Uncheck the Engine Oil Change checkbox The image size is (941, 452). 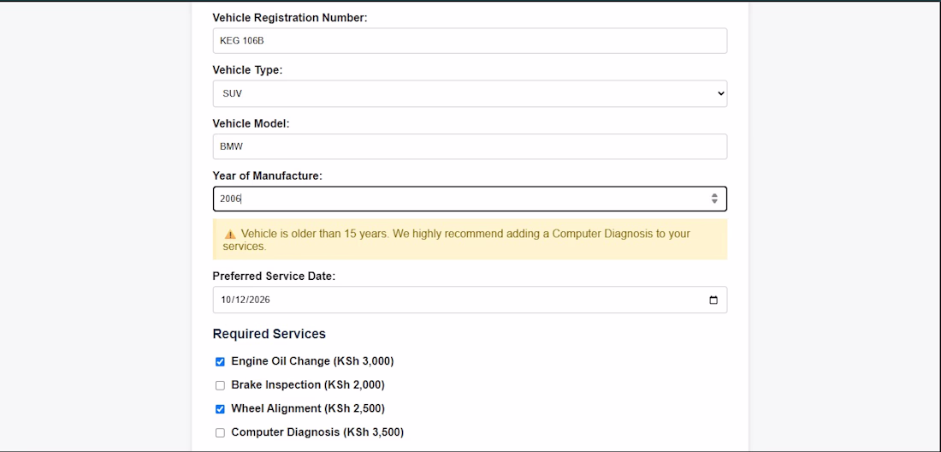(220, 362)
